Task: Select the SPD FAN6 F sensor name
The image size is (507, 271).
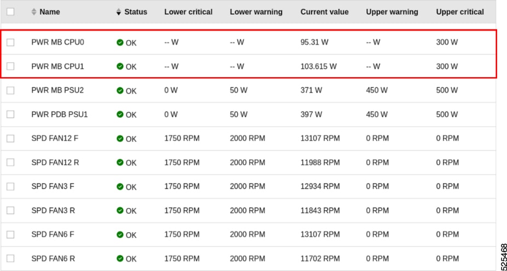Action: point(53,234)
